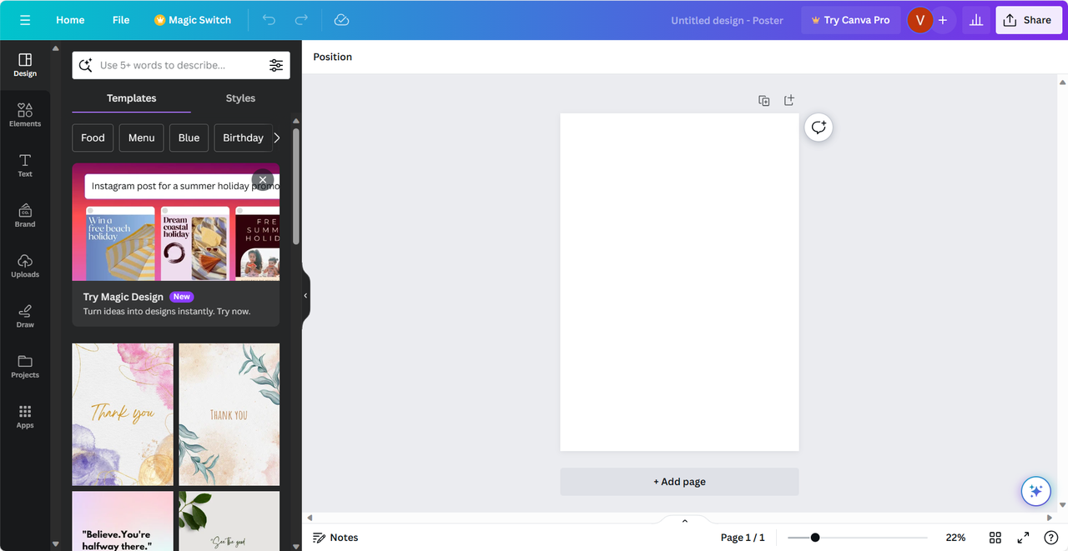Click the Share button
The width and height of the screenshot is (1068, 551).
(1028, 20)
